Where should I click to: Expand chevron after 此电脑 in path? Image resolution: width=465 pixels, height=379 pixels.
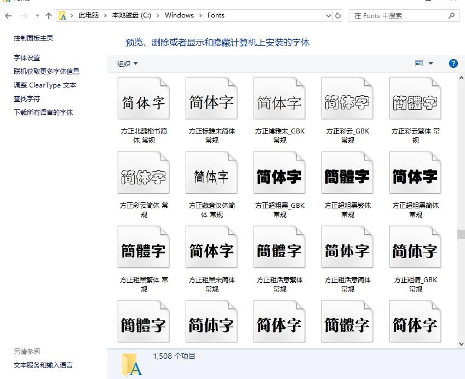(x=105, y=16)
